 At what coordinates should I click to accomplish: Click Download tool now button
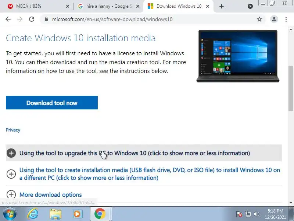point(52,103)
